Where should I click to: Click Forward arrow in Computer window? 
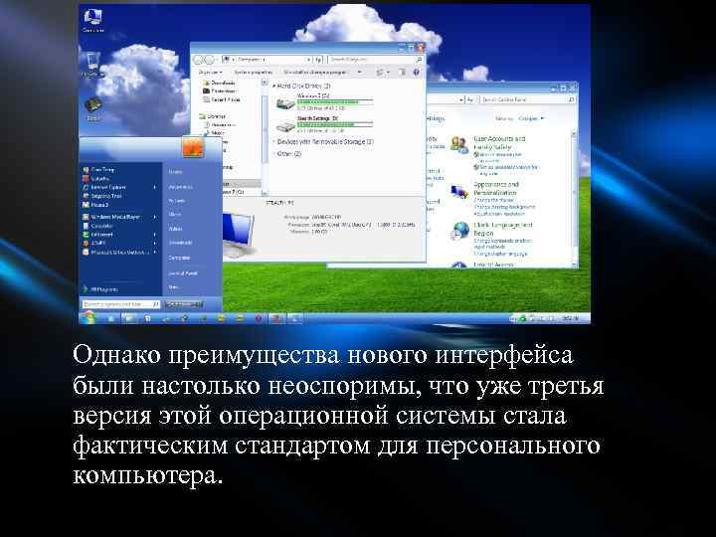209,60
